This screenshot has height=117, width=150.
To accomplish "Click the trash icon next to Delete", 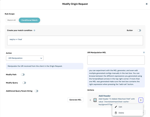I will 116,113.
